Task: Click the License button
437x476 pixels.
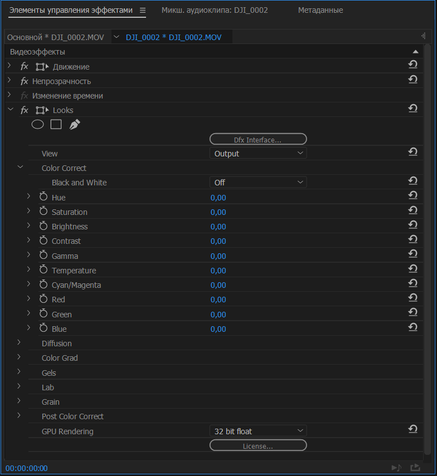Action: (x=258, y=445)
